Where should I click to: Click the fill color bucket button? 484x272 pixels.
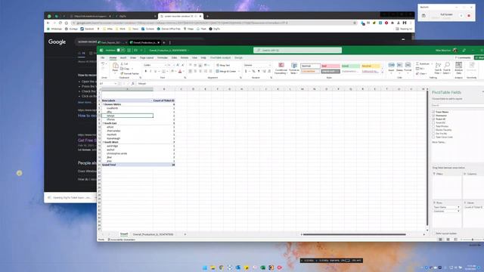(x=172, y=71)
